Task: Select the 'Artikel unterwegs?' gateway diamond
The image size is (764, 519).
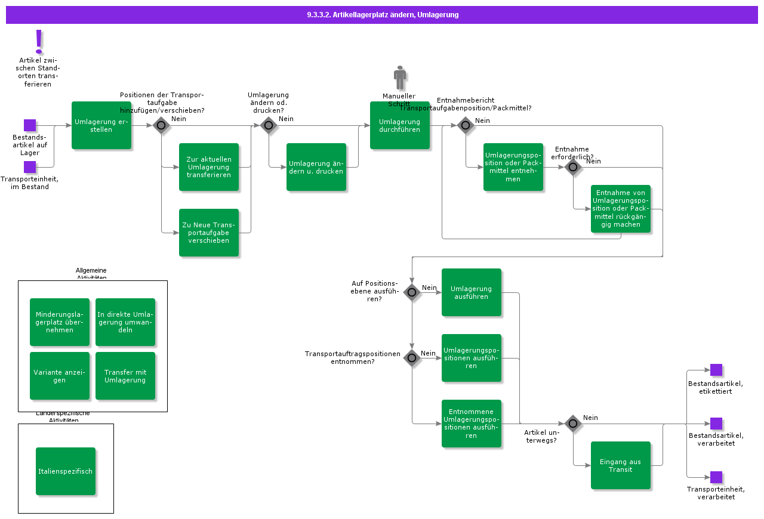Action: [x=573, y=424]
